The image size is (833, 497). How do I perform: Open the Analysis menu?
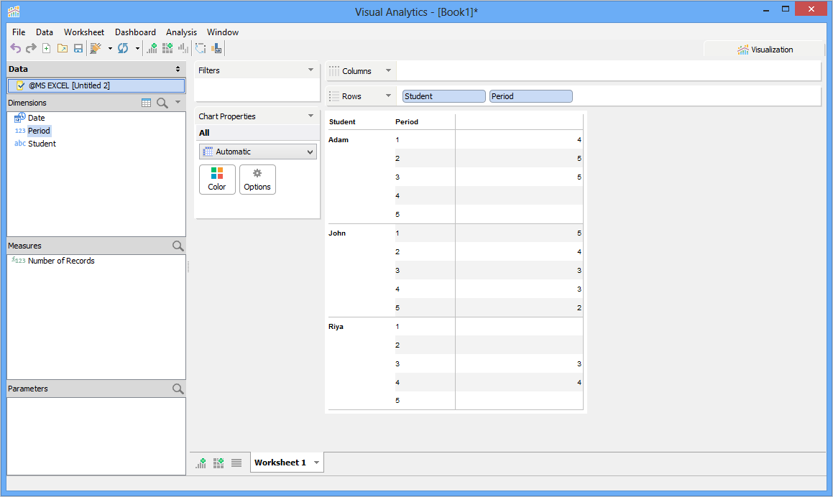(x=181, y=32)
